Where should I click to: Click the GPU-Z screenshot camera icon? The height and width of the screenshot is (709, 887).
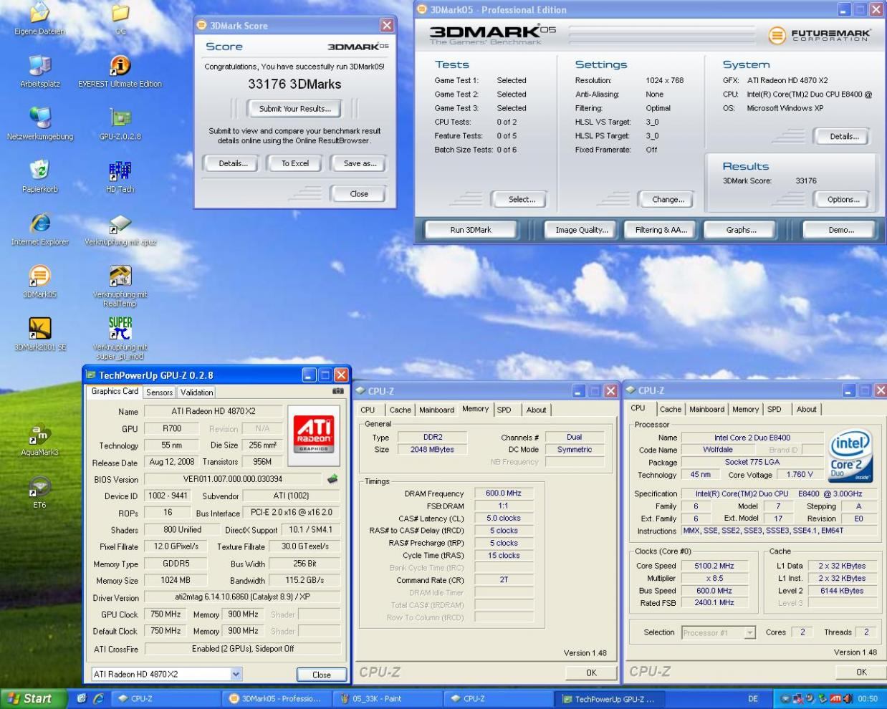[338, 392]
